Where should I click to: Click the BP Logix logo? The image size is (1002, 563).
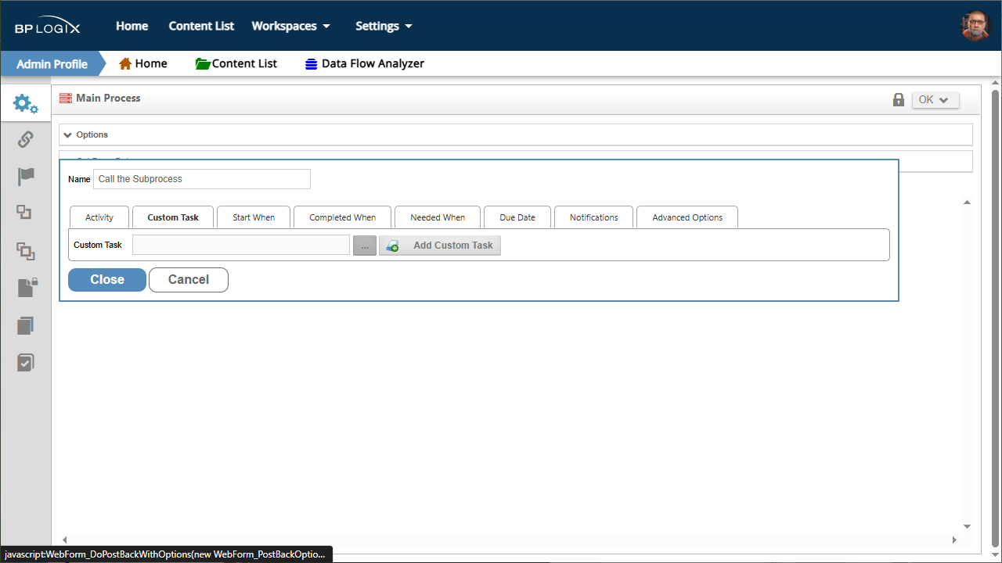pyautogui.click(x=47, y=26)
